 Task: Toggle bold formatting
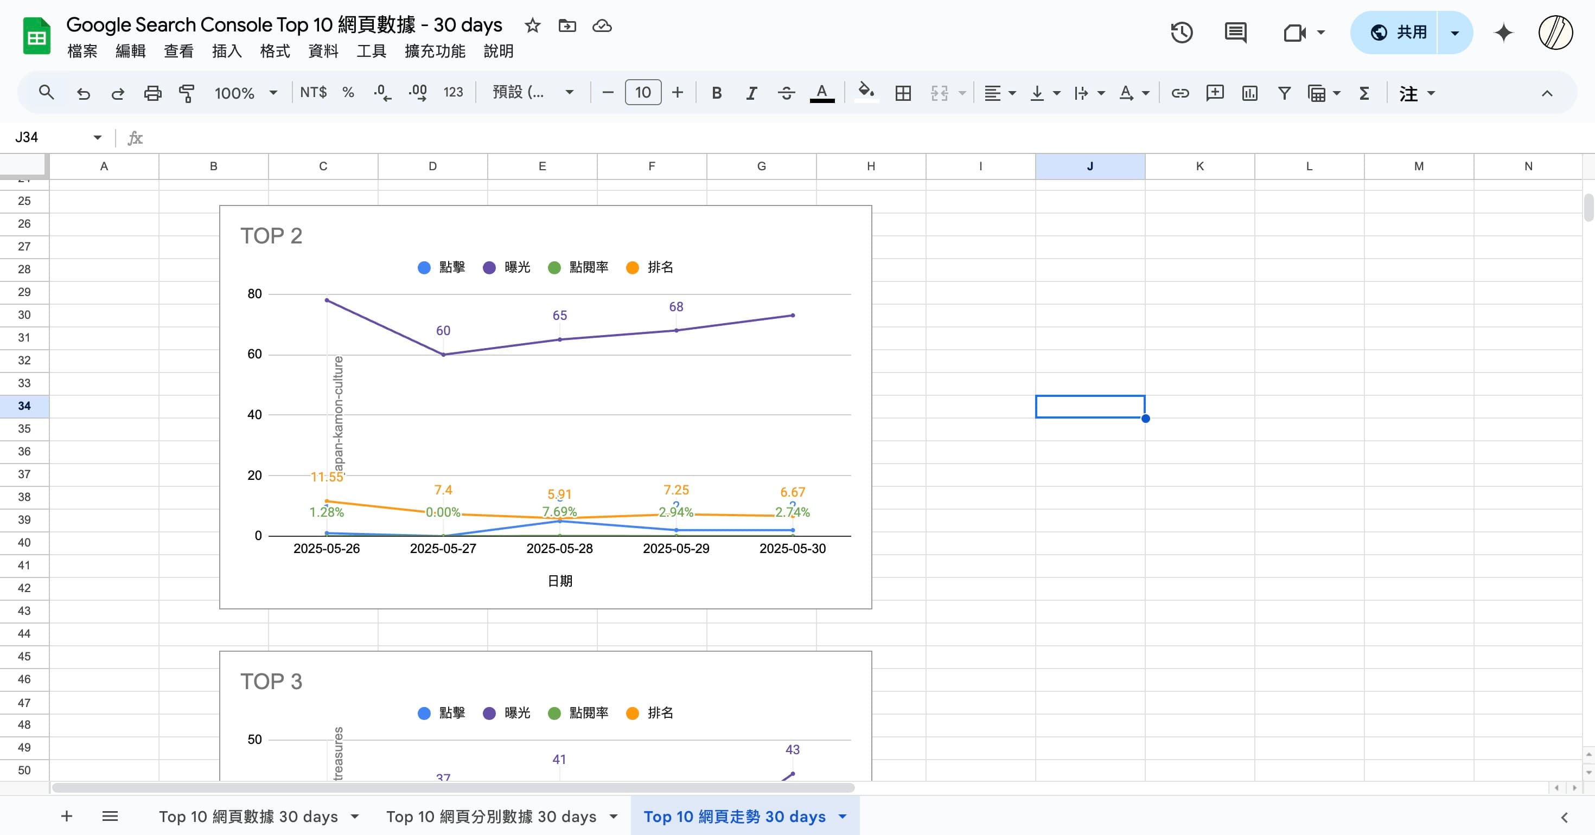716,93
